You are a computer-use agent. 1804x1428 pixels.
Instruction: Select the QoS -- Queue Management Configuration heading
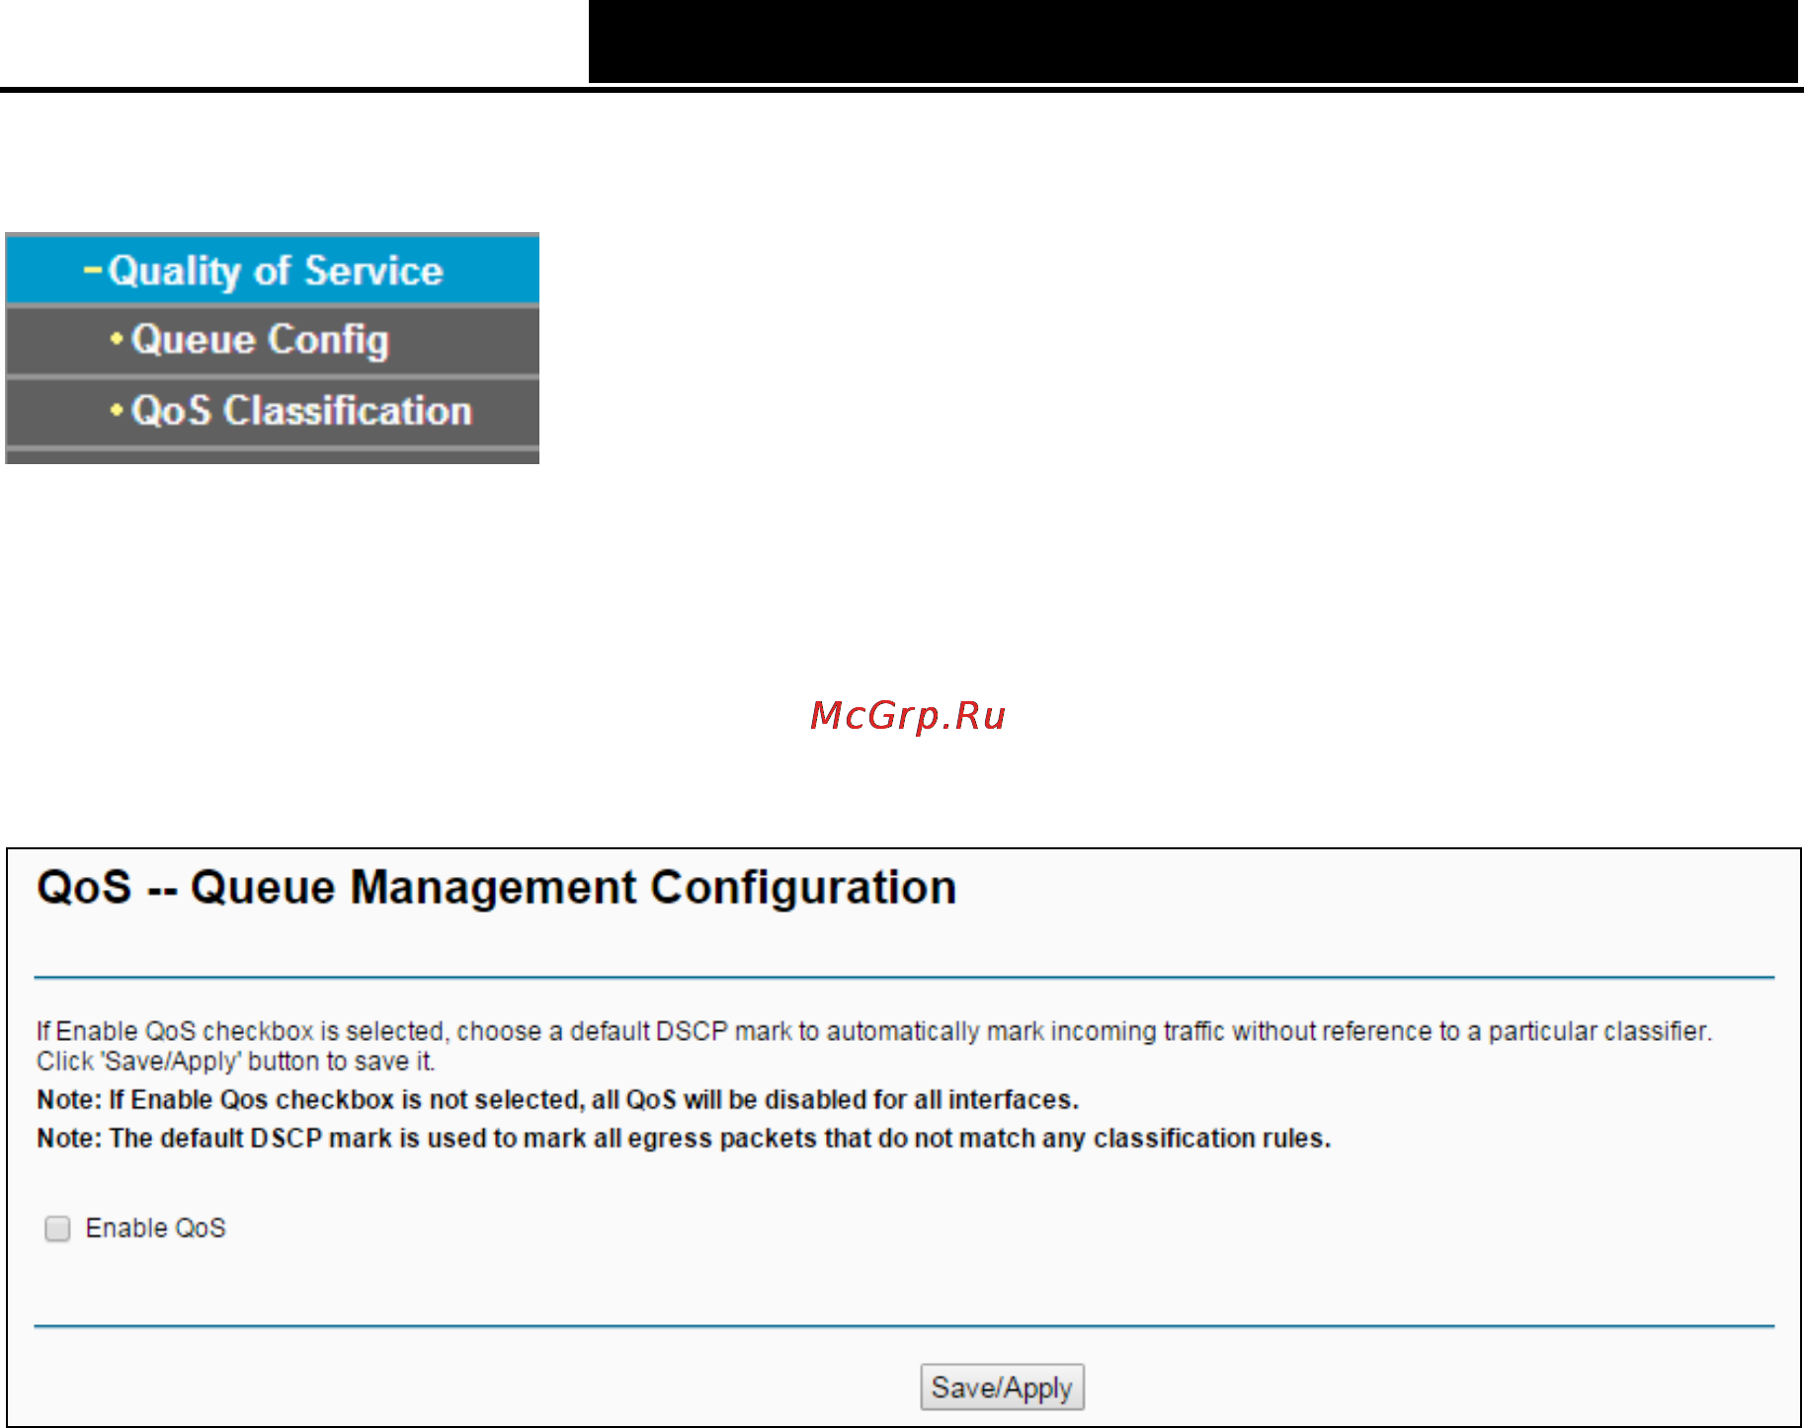[x=497, y=887]
